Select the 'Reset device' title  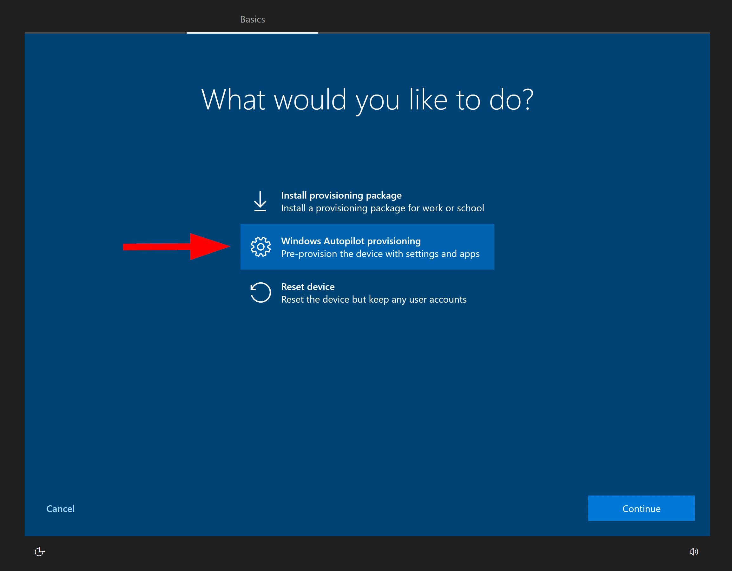[x=307, y=287]
